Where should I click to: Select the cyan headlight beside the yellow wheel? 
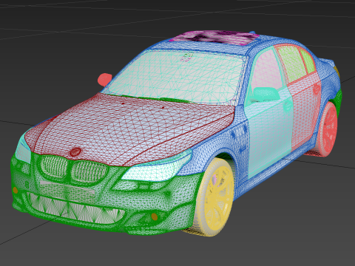point(157,168)
